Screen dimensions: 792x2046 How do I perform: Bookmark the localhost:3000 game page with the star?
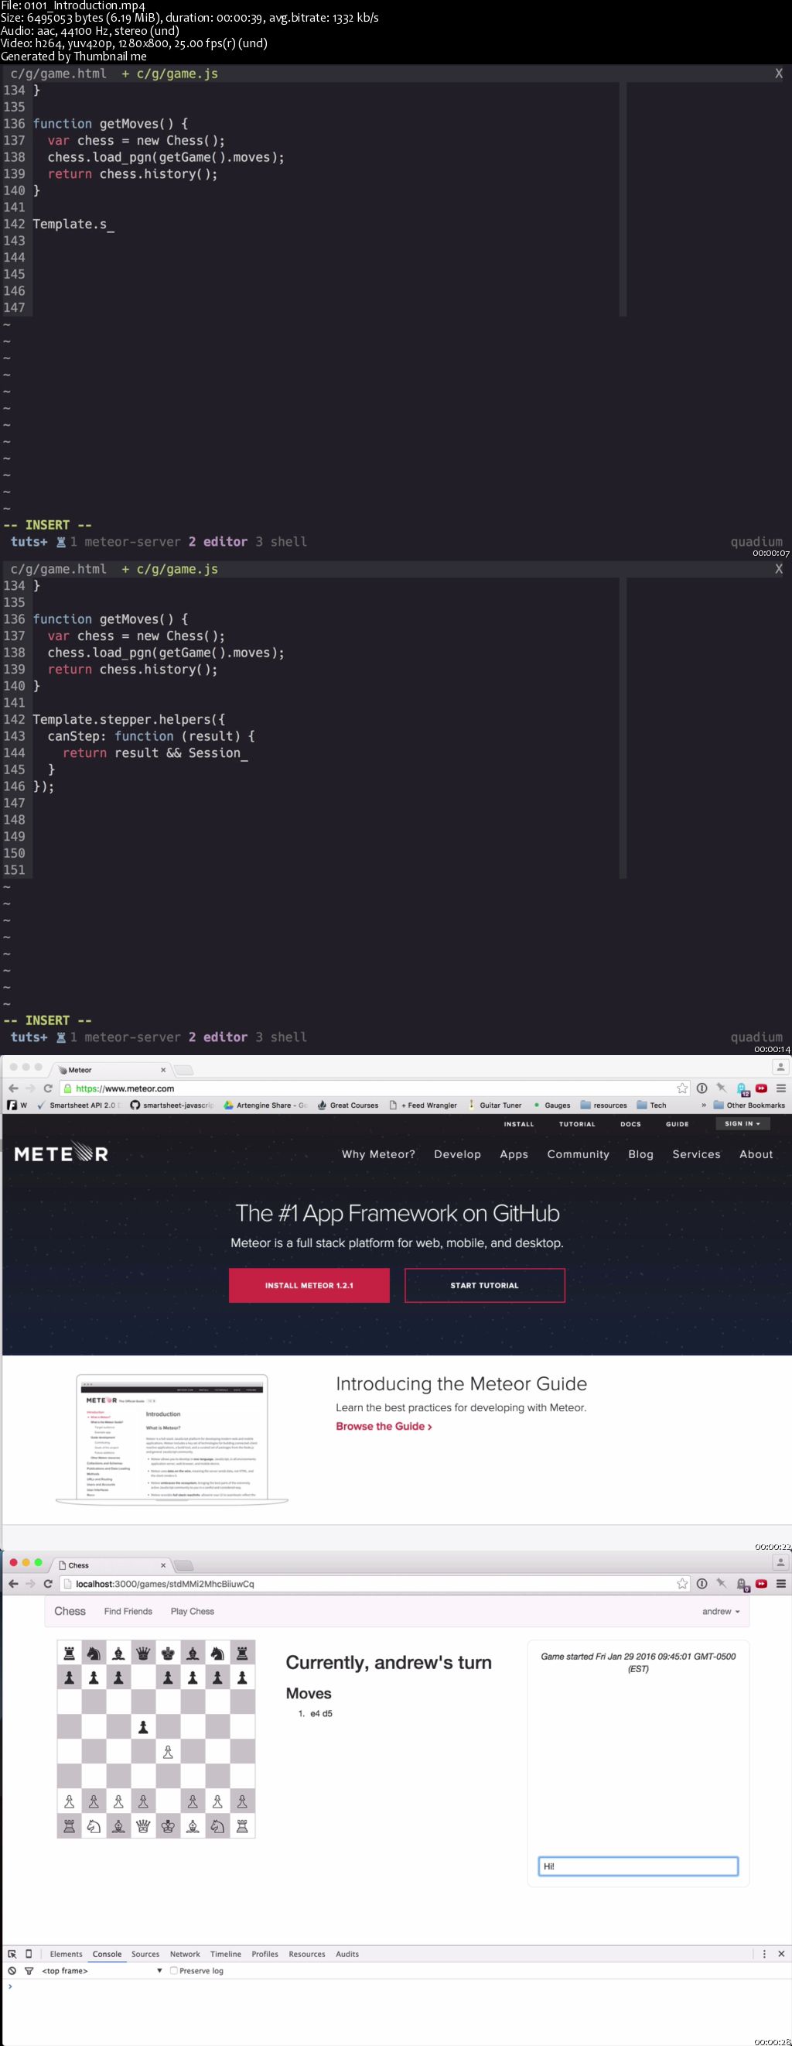click(x=681, y=1584)
